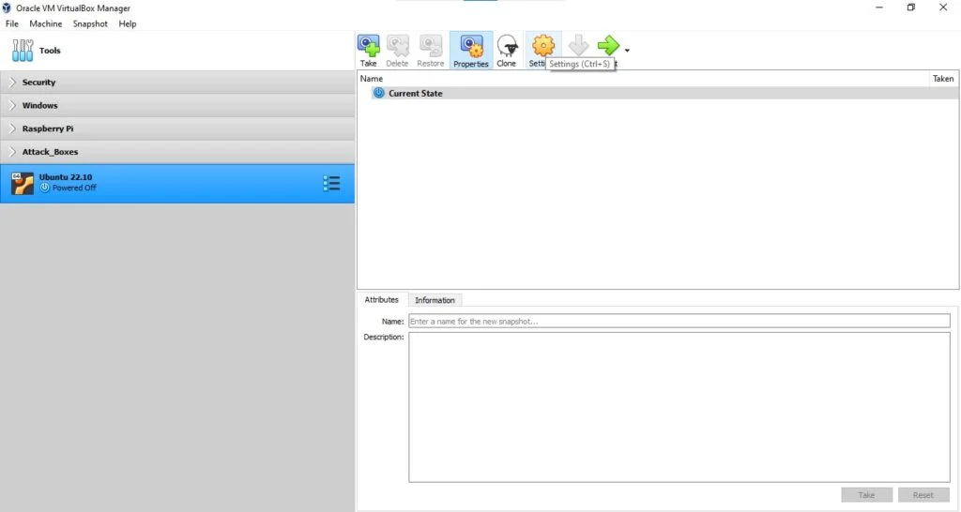Click the Reset button
The width and height of the screenshot is (961, 512).
923,495
